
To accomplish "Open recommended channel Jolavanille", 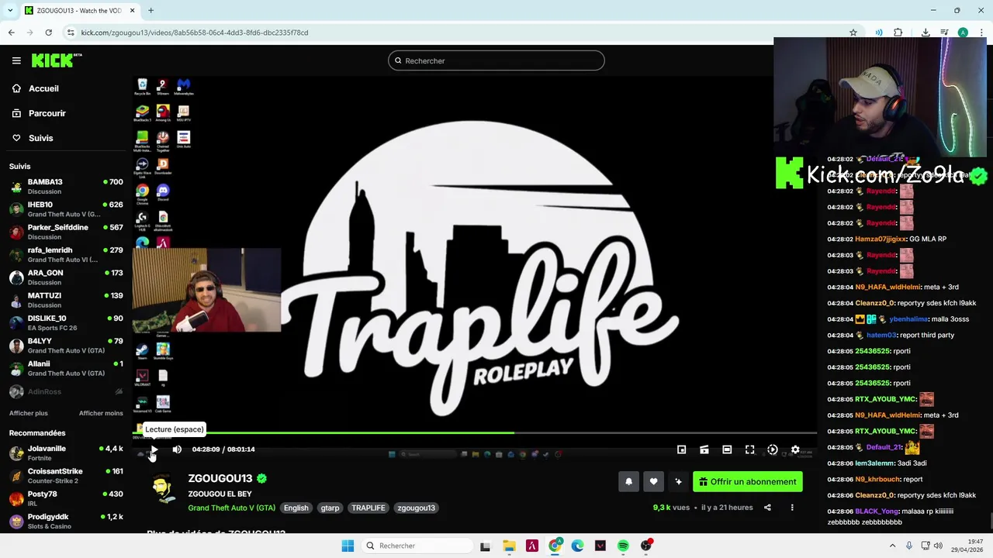I will [x=66, y=453].
